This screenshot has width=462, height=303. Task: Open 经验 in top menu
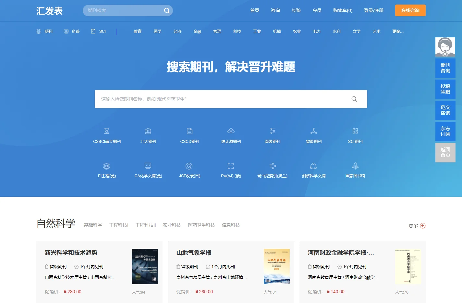point(296,10)
